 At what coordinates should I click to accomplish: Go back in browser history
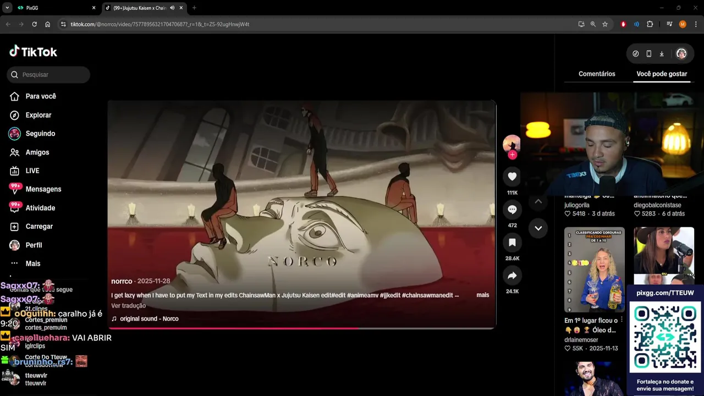[8, 24]
